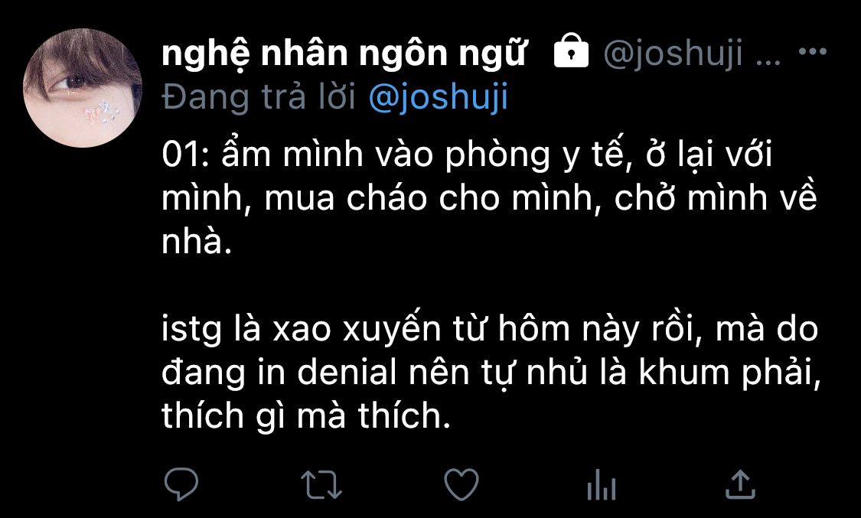Viewport: 861px width, 518px height.
Task: Click the last line thích gì mà thích
Action: pyautogui.click(x=306, y=415)
